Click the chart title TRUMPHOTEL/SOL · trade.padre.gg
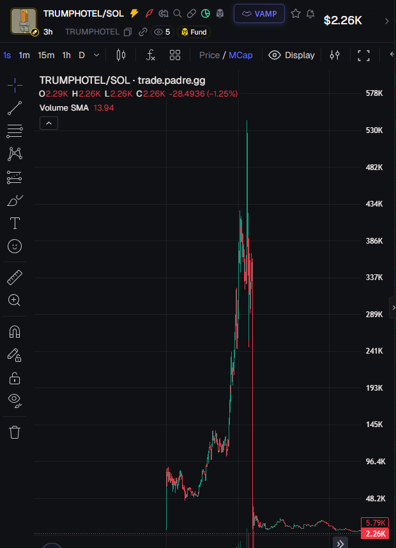 point(122,81)
